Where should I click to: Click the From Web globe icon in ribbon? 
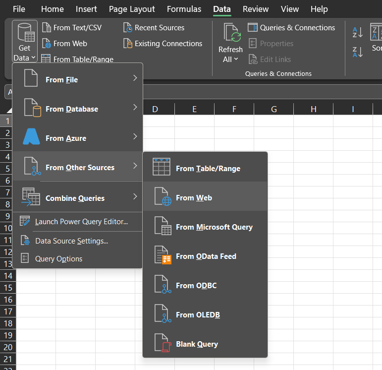click(x=46, y=44)
